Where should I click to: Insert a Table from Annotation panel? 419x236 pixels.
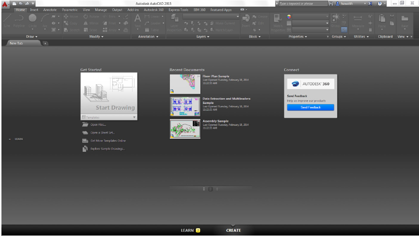[152, 30]
